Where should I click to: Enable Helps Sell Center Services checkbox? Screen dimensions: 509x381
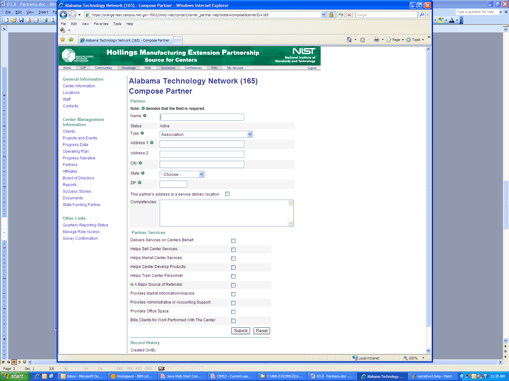coord(233,250)
